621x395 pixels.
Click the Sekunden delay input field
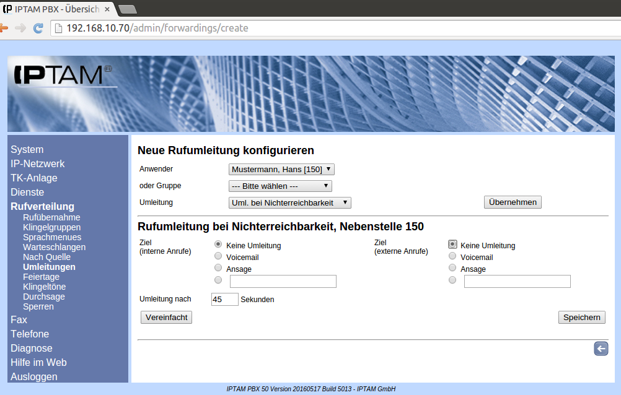[224, 300]
